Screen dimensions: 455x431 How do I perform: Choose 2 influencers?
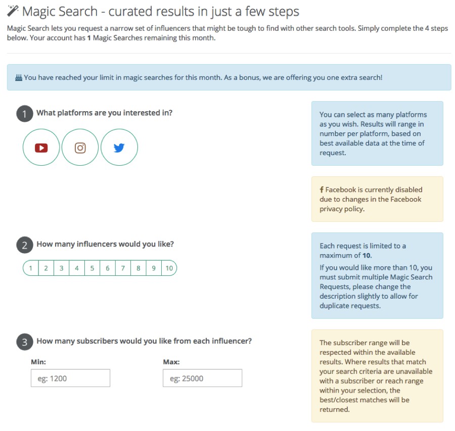tap(46, 268)
